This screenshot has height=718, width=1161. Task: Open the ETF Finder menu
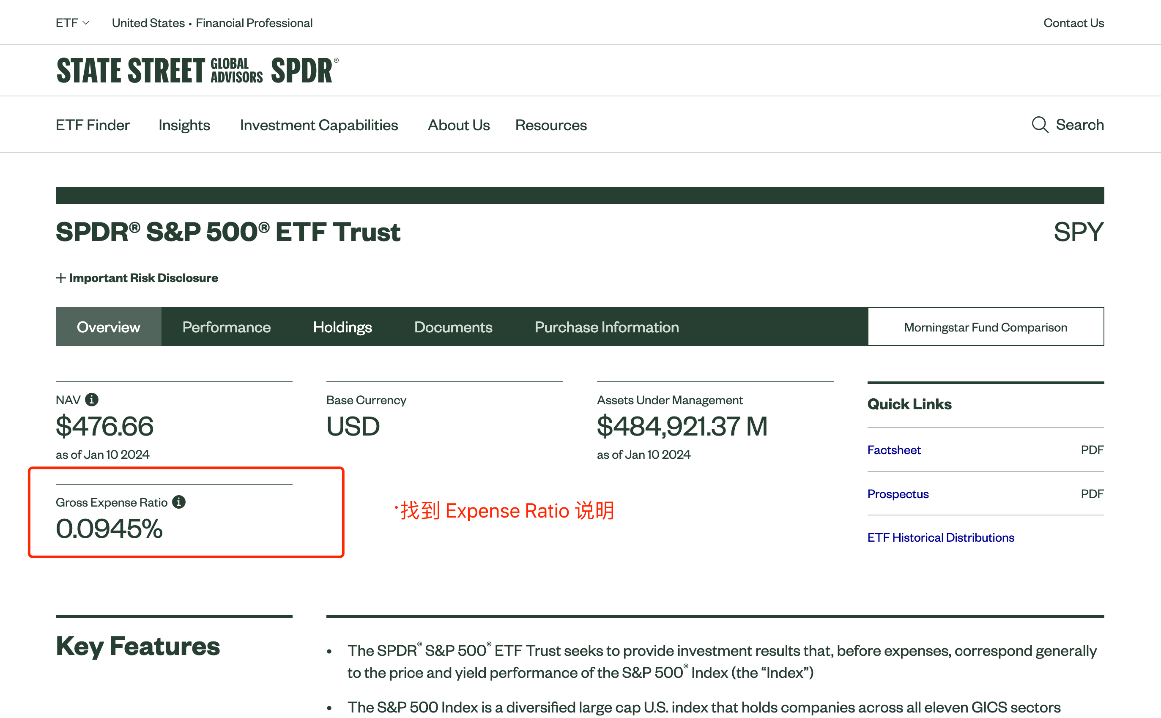point(93,125)
